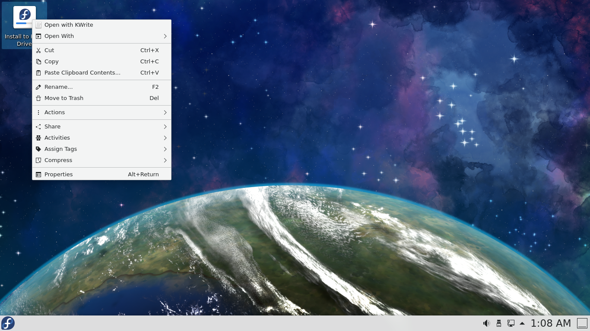Expand the Actions submenu chevron
Image resolution: width=590 pixels, height=331 pixels.
165,112
